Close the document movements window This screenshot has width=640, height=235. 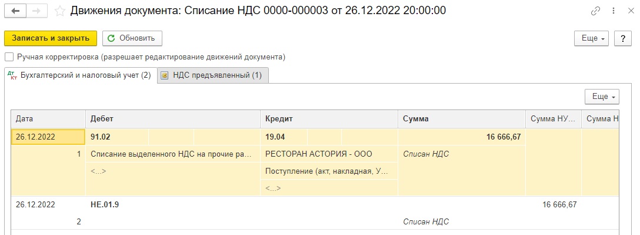tap(631, 11)
